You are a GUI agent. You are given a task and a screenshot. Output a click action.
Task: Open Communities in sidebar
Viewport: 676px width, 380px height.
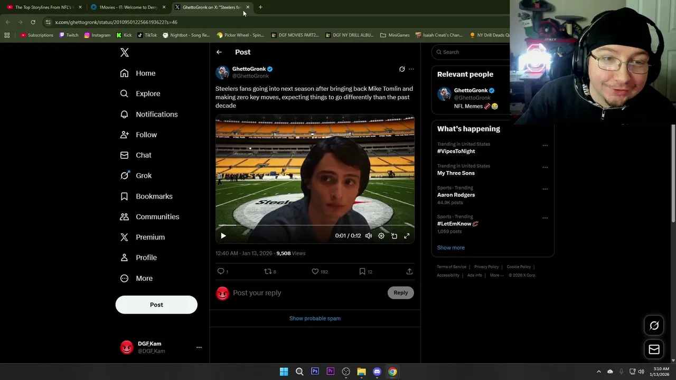[149, 217]
